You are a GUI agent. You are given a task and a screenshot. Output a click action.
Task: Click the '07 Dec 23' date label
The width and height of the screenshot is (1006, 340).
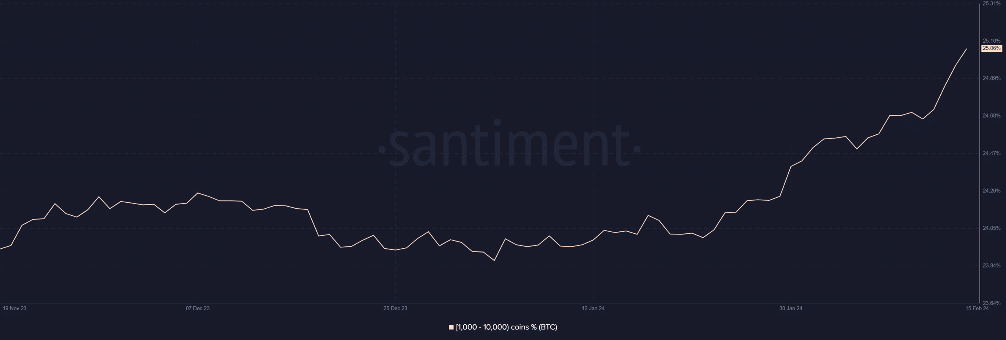198,308
